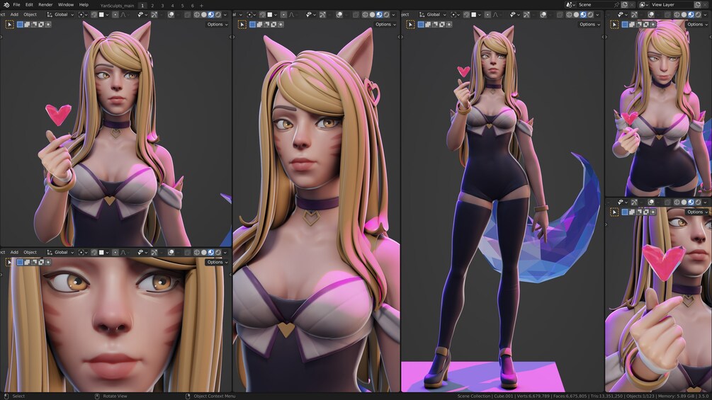Image resolution: width=712 pixels, height=400 pixels.
Task: Open Object menu in the close-up face viewport
Action: coord(30,252)
